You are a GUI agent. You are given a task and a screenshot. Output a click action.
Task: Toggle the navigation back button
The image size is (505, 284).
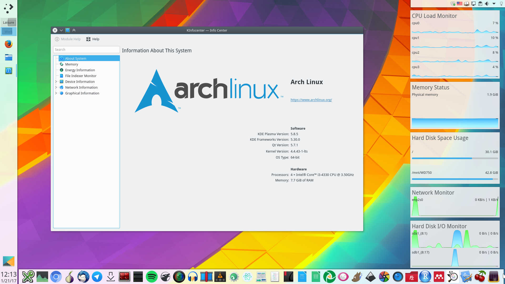click(x=61, y=30)
